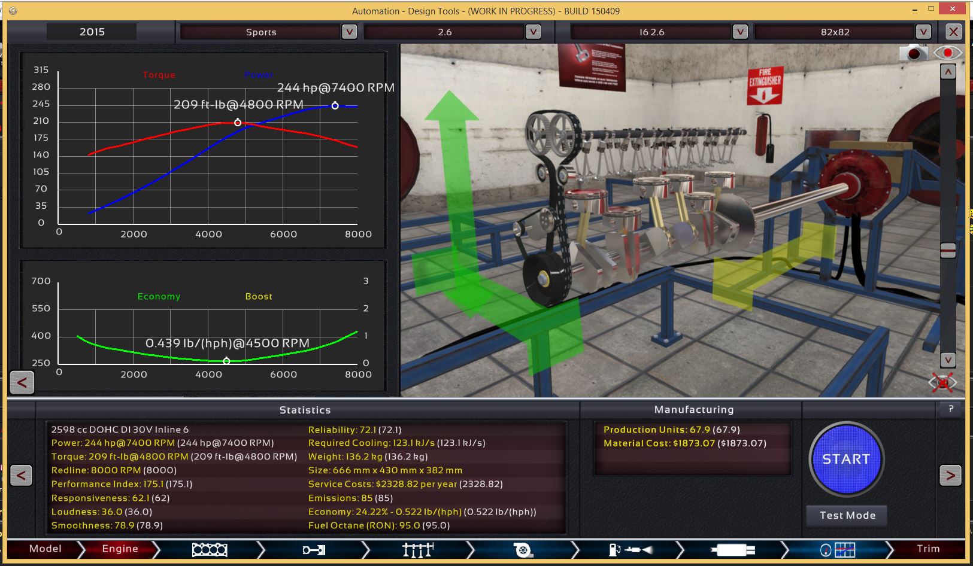The height and width of the screenshot is (566, 973).
Task: Click the 2598 cc DOHC DI 30V Inline 6 line
Action: click(x=120, y=430)
